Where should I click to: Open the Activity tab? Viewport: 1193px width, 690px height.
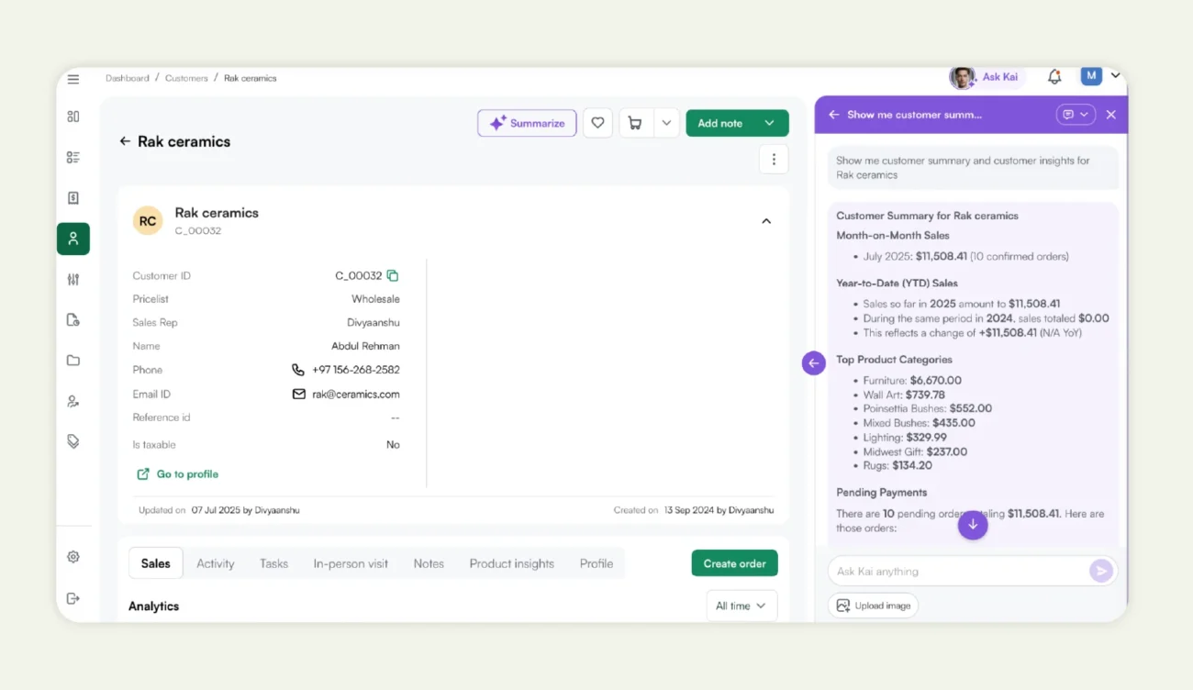pyautogui.click(x=216, y=563)
